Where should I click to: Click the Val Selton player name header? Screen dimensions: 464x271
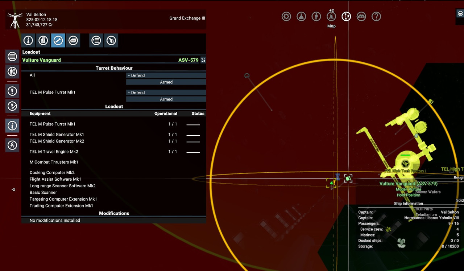36,15
